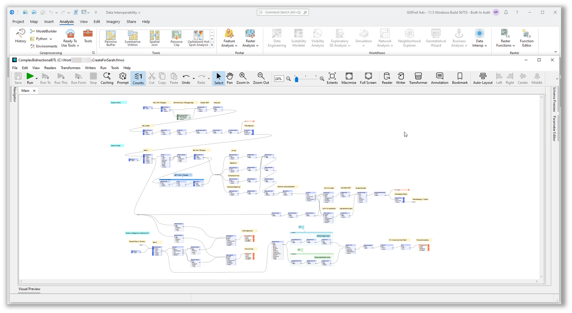This screenshot has height=313, width=572.
Task: Stop the running translation
Action: (93, 78)
